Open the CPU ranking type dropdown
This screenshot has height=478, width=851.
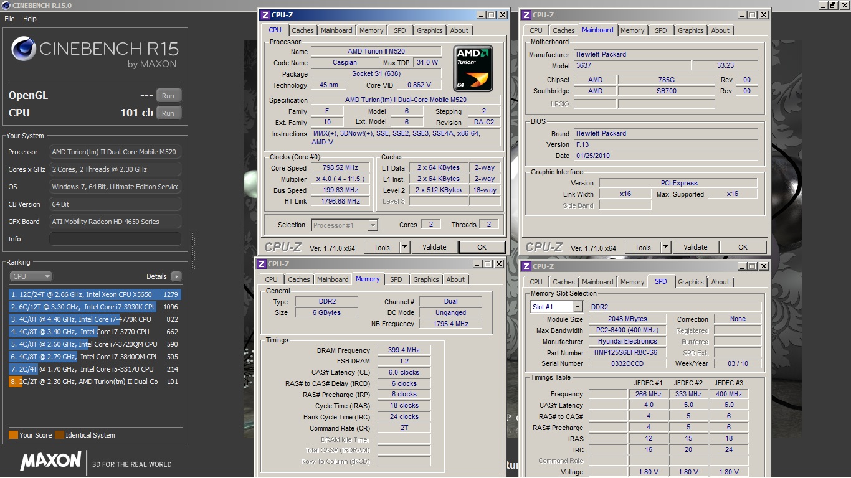coord(31,276)
